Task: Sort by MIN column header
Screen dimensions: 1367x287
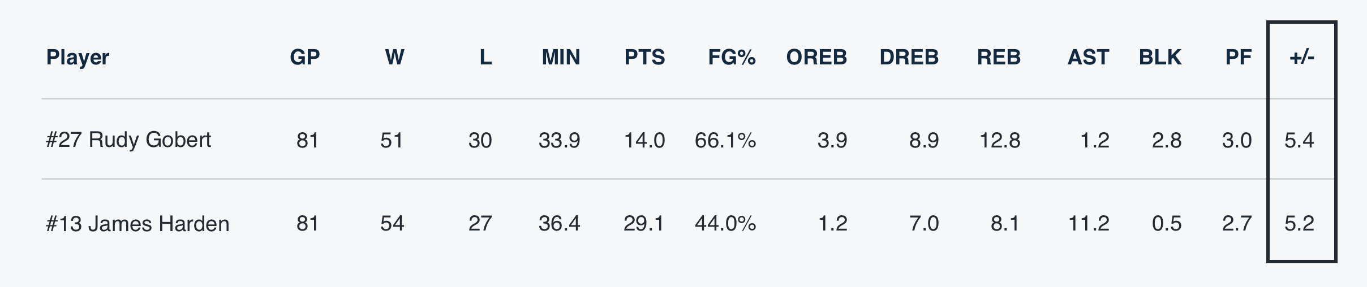Action: coord(561,58)
